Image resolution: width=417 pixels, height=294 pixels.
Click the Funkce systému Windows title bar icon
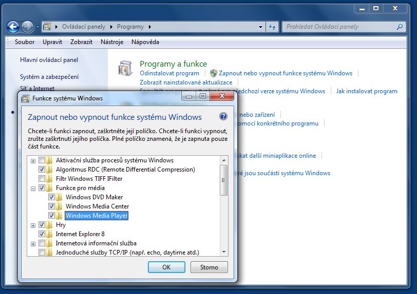click(x=25, y=98)
